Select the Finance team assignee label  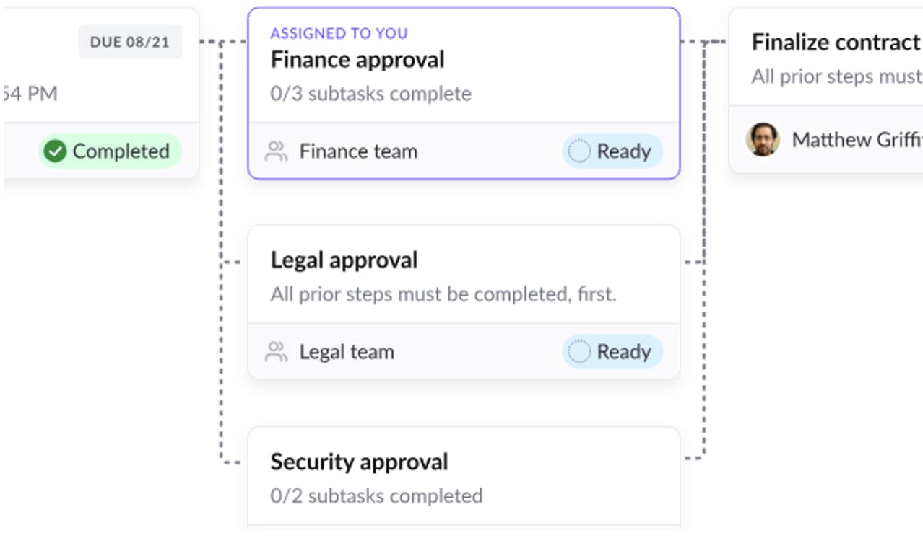(x=358, y=151)
